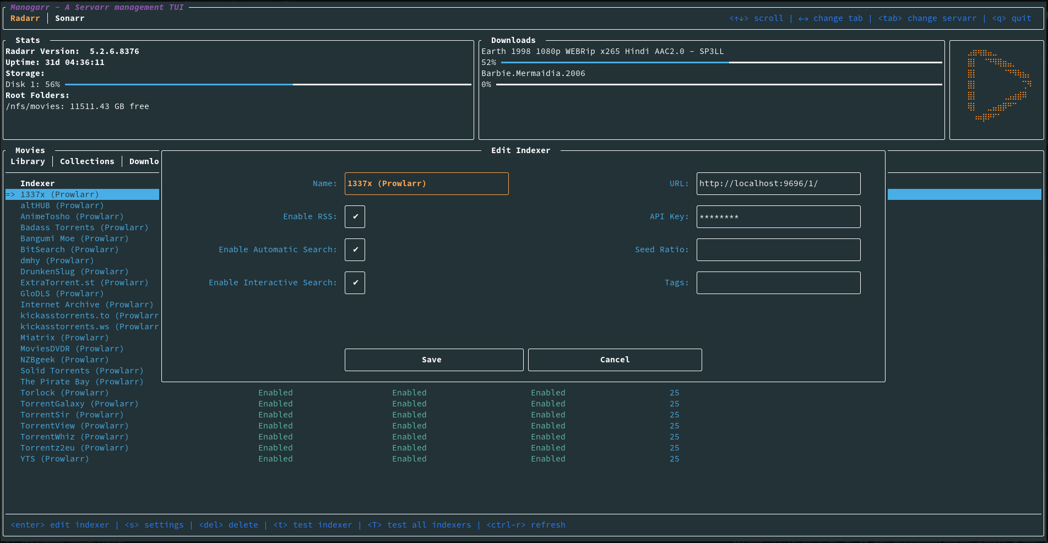Viewport: 1048px width, 543px height.
Task: Open the Library tab
Action: [x=28, y=161]
